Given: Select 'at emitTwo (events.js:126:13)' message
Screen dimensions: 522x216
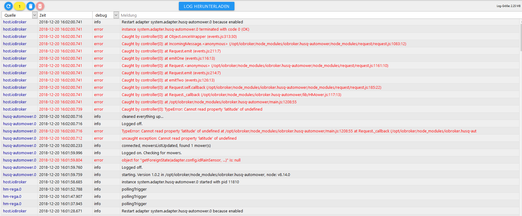Looking at the screenshot, I should tap(168, 80).
